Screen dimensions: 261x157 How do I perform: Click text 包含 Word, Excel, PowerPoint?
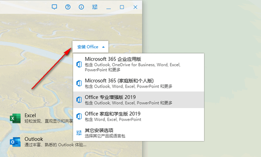[113, 119]
